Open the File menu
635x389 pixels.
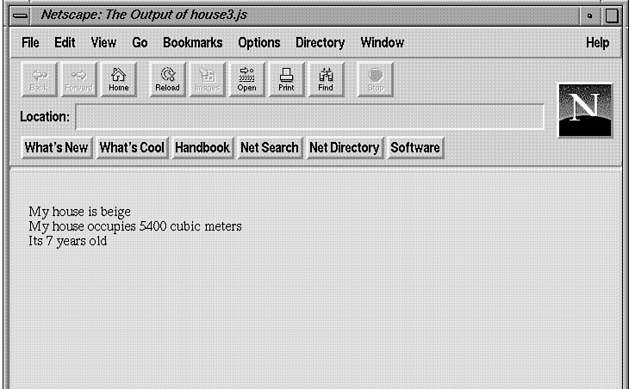tap(30, 42)
